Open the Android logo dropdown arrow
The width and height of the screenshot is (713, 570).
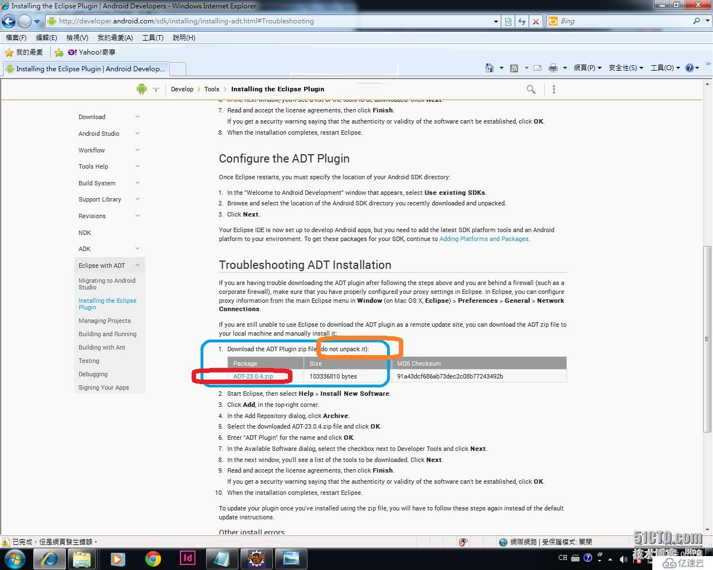pyautogui.click(x=156, y=90)
